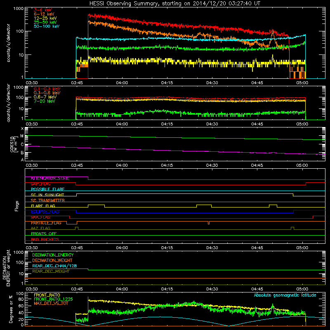Pick the BAD_PACKETS flag label
This screenshot has width=330, height=330.
[x=45, y=239]
